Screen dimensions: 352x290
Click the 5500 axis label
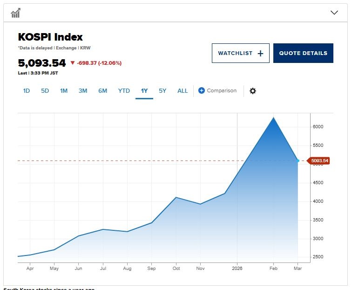click(x=318, y=145)
